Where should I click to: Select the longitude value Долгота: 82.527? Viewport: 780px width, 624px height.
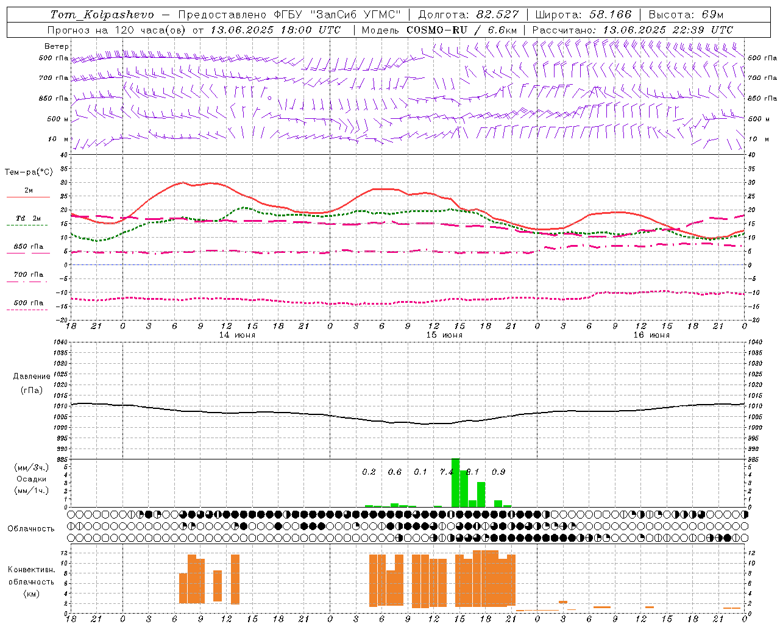pos(469,15)
